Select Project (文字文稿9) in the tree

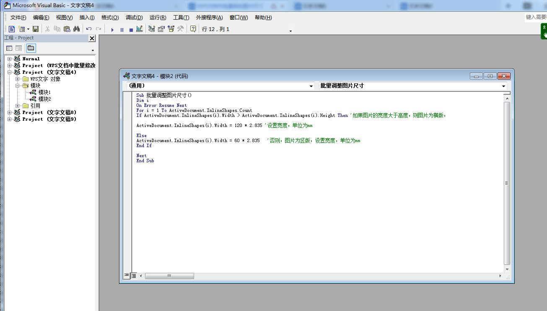pos(49,119)
